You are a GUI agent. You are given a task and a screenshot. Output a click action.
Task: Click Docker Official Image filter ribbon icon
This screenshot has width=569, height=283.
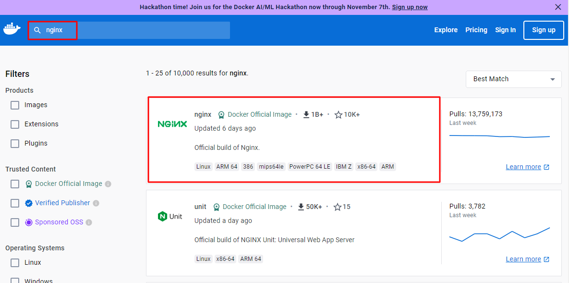click(x=29, y=184)
